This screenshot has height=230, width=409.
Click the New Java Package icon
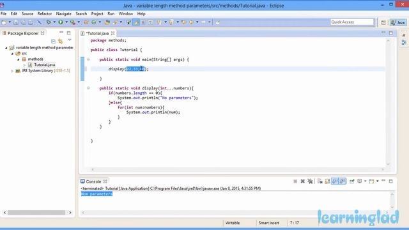pos(86,22)
